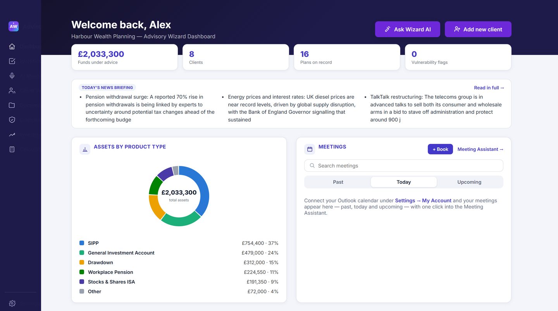This screenshot has width=558, height=311.
Task: Click the calendar icon beside Meetings heading
Action: pos(310,149)
